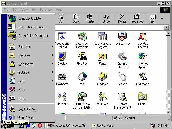Select the Display icon
The height and width of the screenshot is (129, 172).
point(62,59)
